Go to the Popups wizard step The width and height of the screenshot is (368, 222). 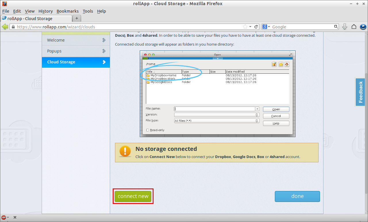[x=76, y=51]
